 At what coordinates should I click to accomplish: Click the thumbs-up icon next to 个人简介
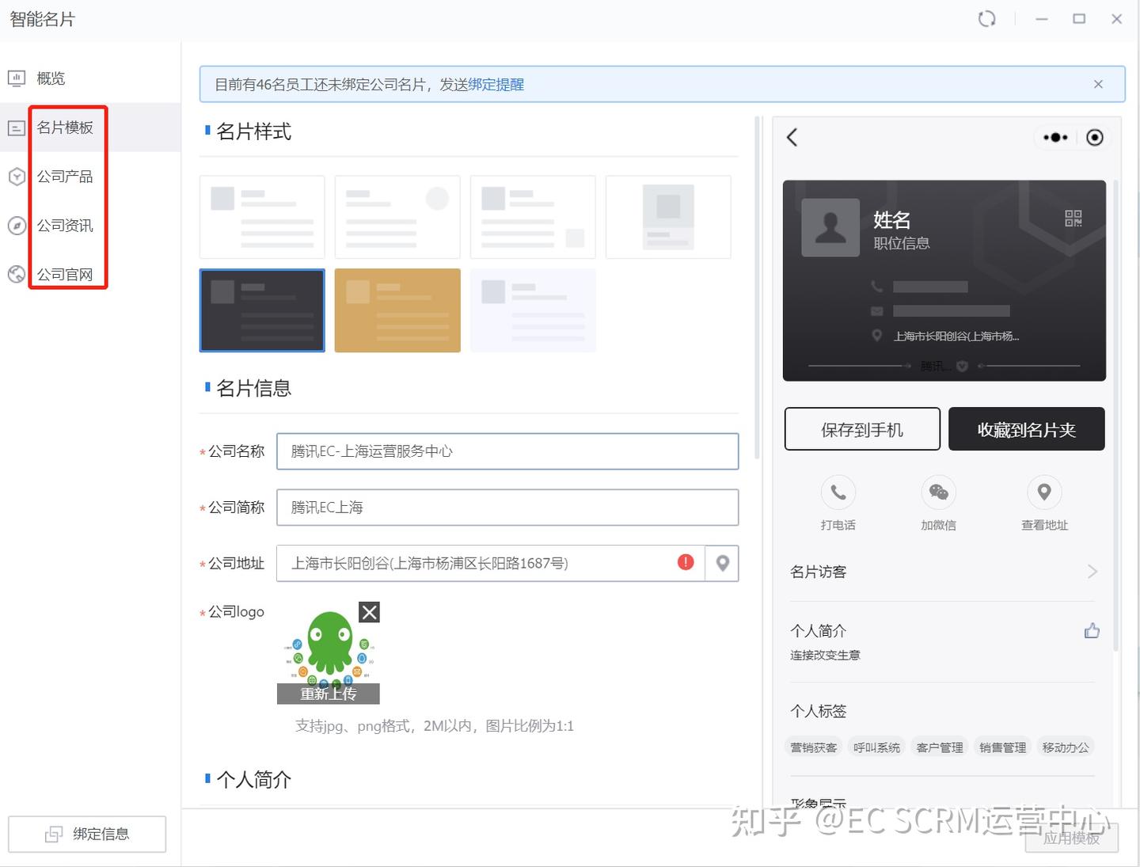pyautogui.click(x=1092, y=630)
